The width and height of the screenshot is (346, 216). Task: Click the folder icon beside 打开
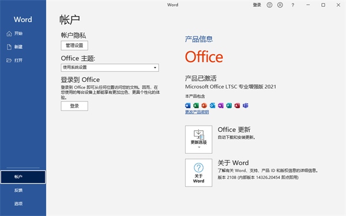pyautogui.click(x=9, y=60)
